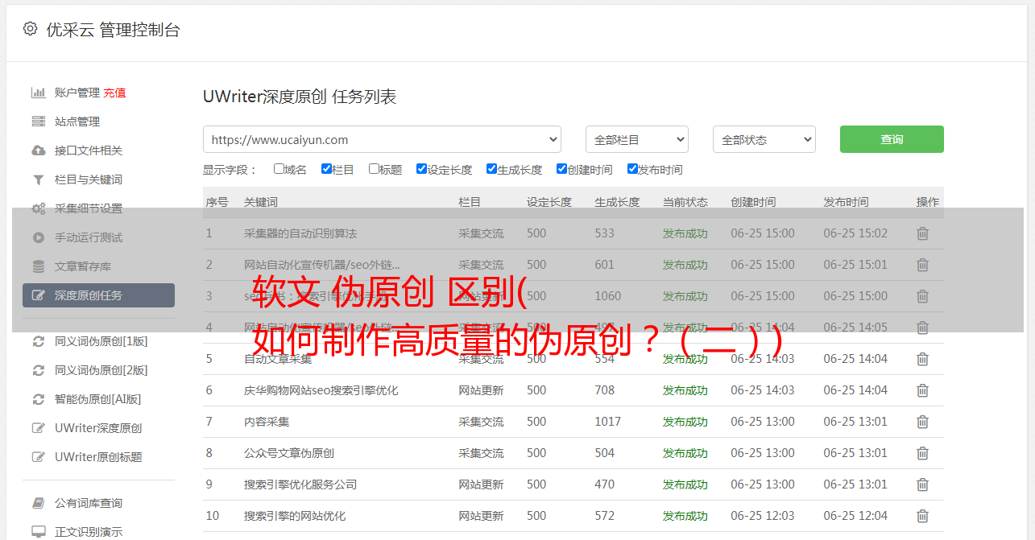Uncheck the 发布时间 field checkbox
The height and width of the screenshot is (540, 1035).
[632, 169]
